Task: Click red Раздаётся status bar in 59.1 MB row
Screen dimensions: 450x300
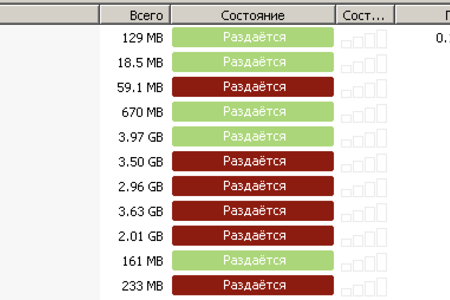Action: [x=253, y=87]
